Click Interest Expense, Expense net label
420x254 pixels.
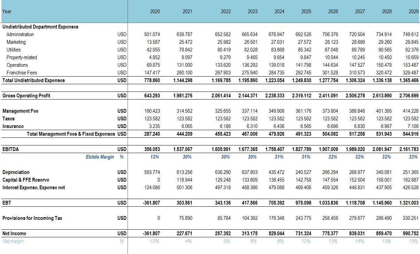point(33,188)
